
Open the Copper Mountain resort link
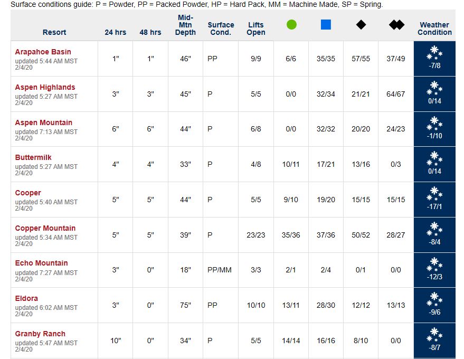tap(45, 228)
